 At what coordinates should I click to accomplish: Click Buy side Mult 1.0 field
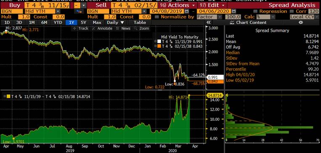click(x=24, y=17)
